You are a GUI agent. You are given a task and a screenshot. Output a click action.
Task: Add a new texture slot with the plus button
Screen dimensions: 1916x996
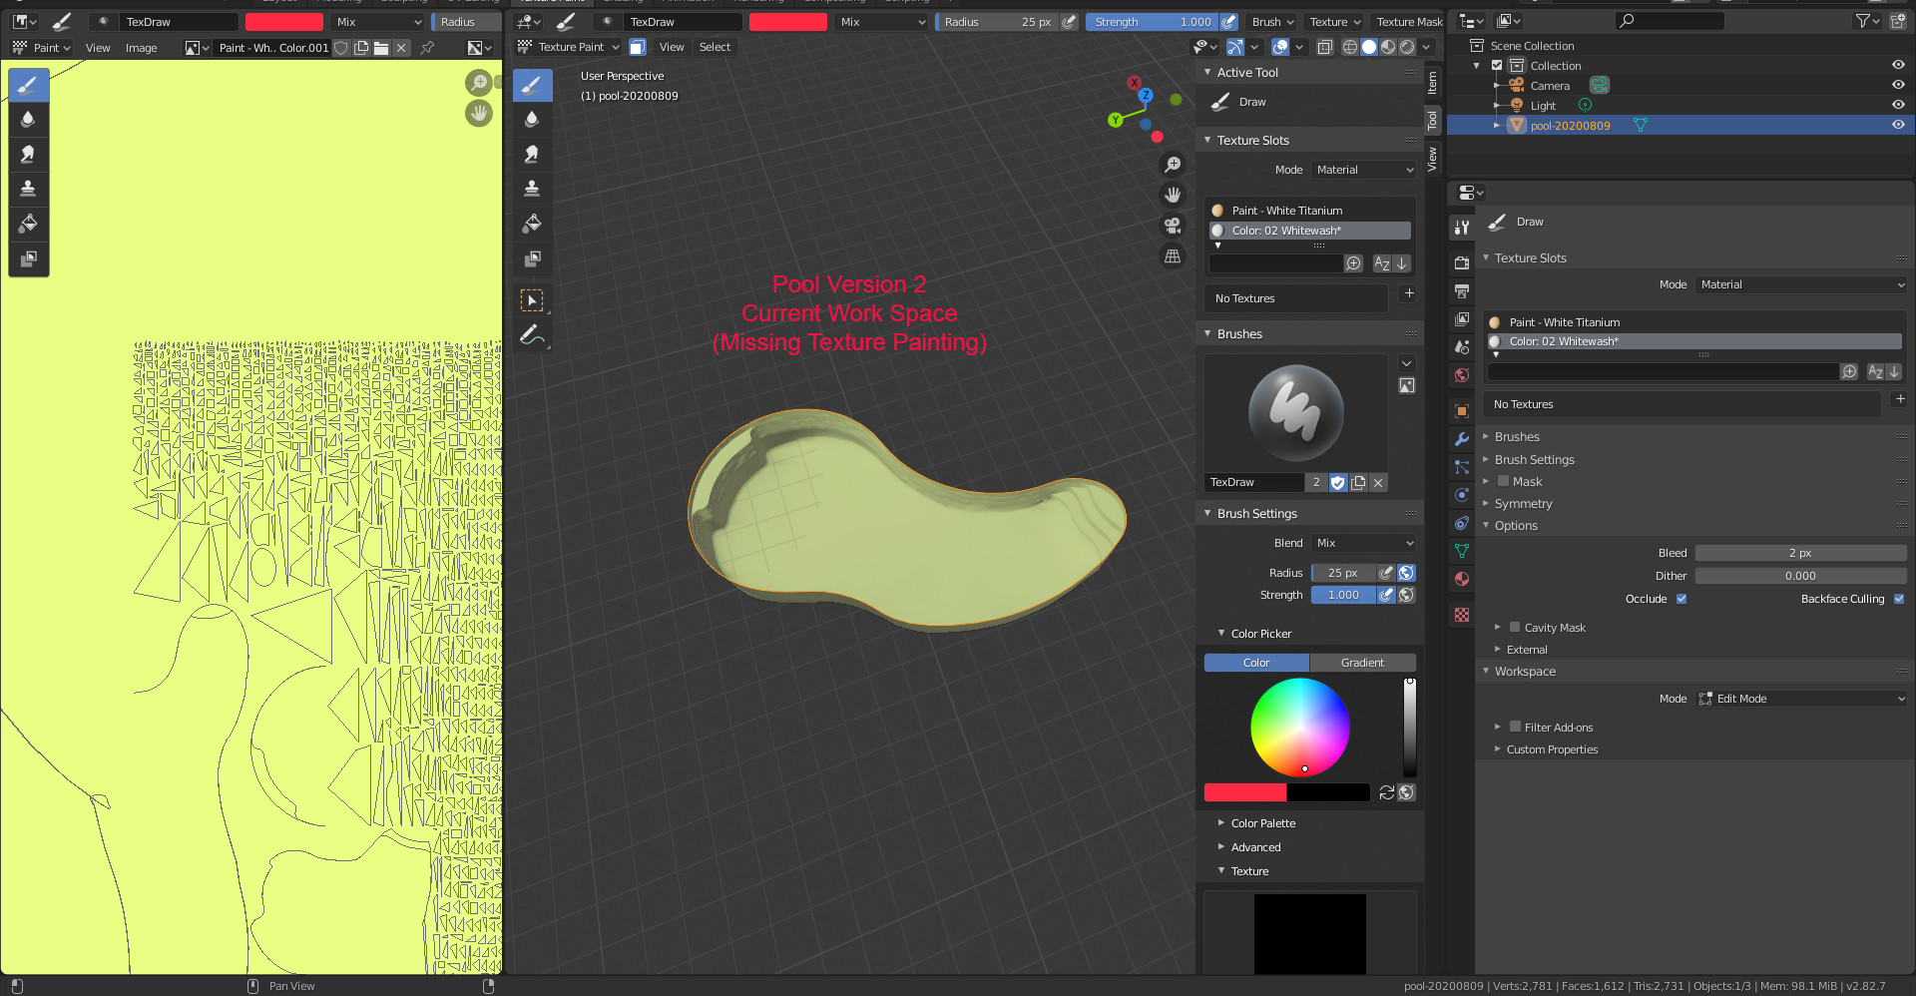pyautogui.click(x=1409, y=292)
